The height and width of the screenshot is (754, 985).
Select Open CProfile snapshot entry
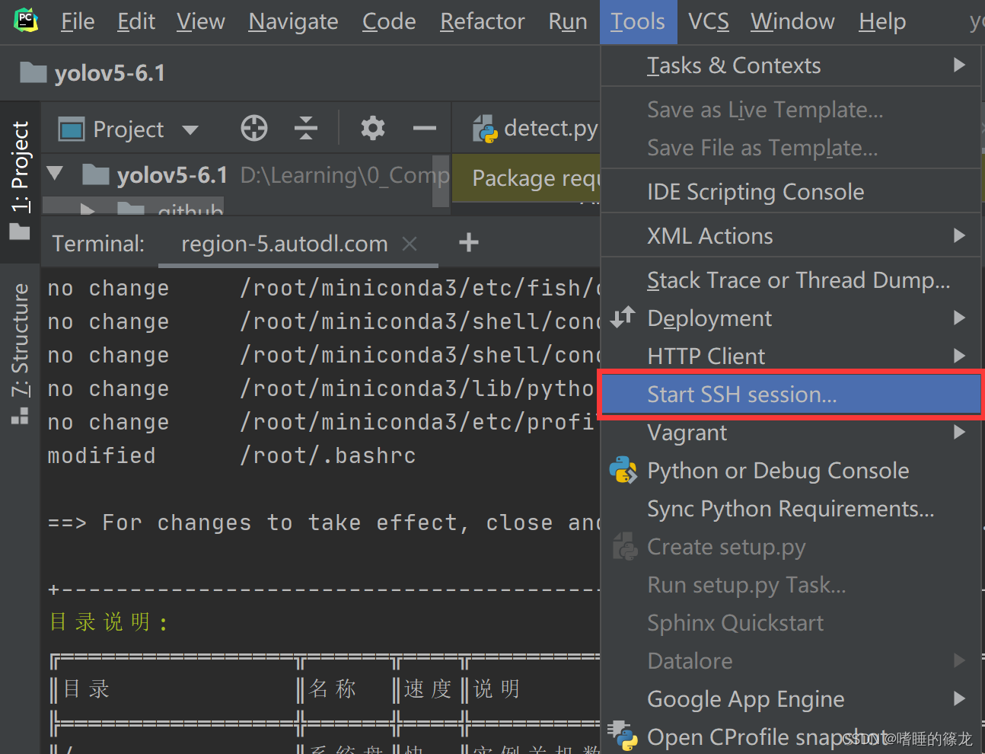click(x=791, y=736)
